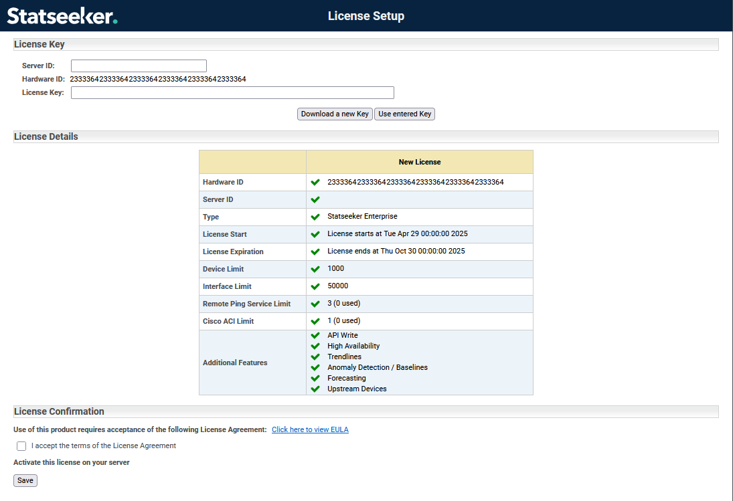Click the checkmark in Interface Limit row

click(315, 286)
